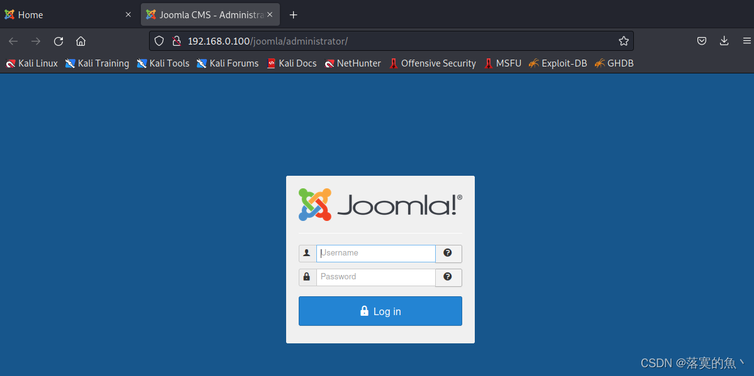Open Kali Docs bookmark
The image size is (754, 376).
click(x=291, y=63)
